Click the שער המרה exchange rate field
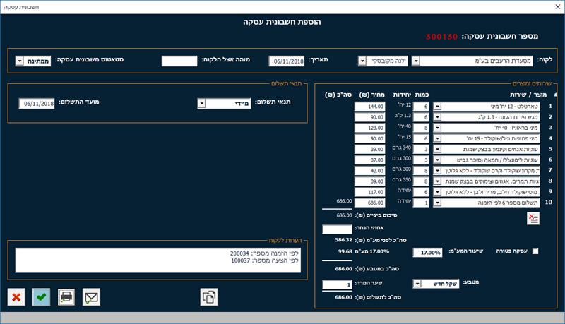The height and width of the screenshot is (324, 565). [337, 284]
